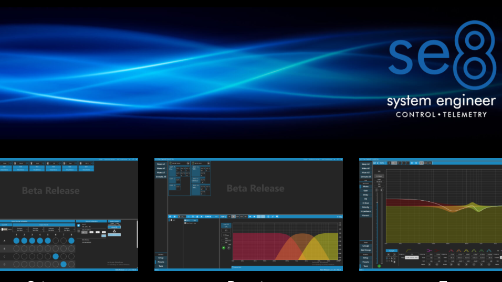Click green mute icon below Tune window fader
Viewport: 502px width, 282px height.
tap(379, 266)
